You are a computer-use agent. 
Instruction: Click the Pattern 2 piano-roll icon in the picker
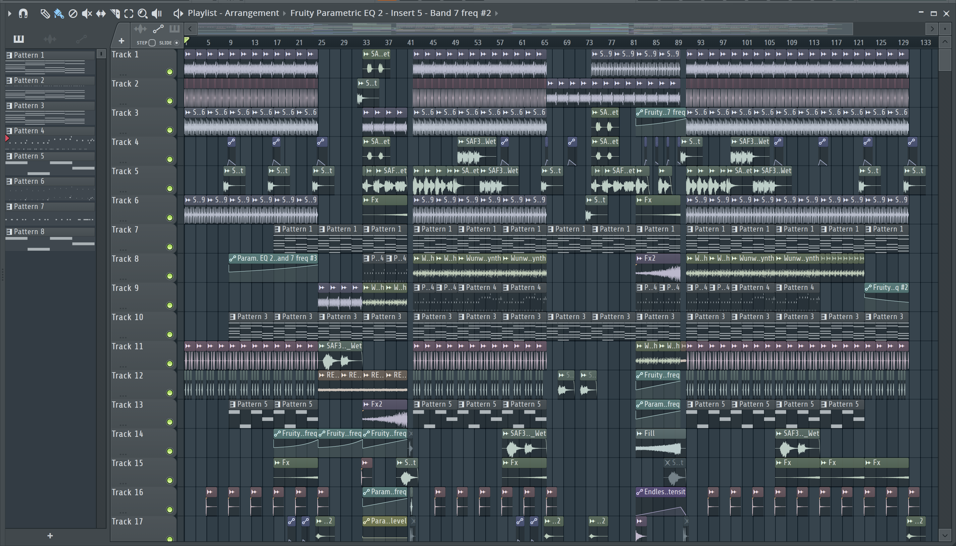click(9, 81)
